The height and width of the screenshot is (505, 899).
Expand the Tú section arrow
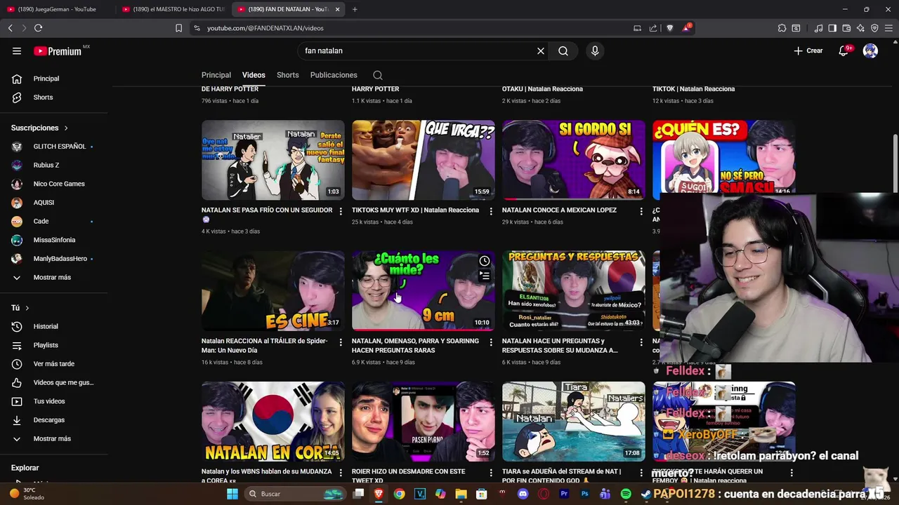point(27,308)
